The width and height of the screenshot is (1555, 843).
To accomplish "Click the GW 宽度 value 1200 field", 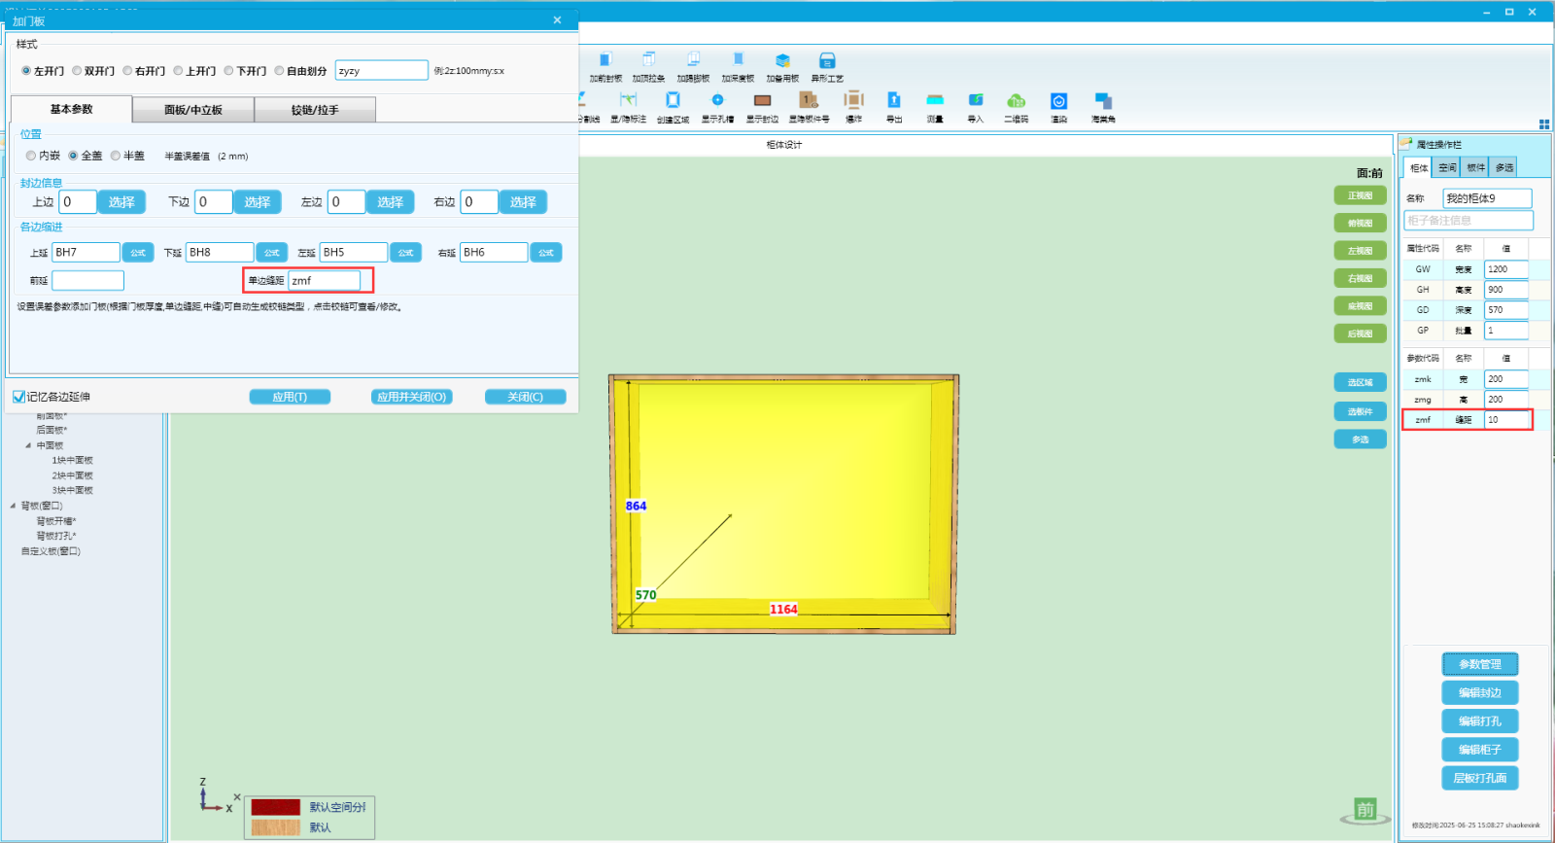I will [x=1506, y=269].
